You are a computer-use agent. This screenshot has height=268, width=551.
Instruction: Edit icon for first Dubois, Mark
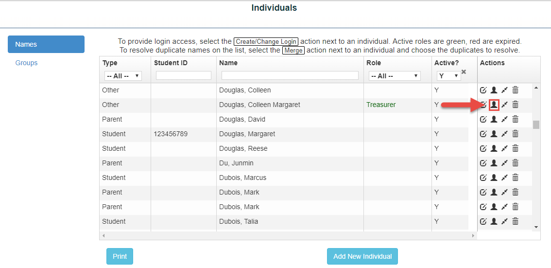(x=483, y=192)
